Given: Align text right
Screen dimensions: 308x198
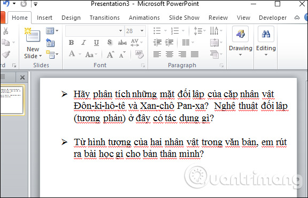Looking at the screenshot, I should [182, 54].
